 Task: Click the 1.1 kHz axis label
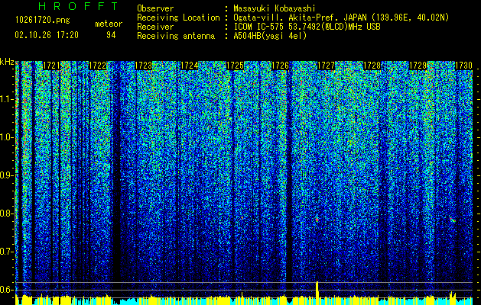coord(7,99)
